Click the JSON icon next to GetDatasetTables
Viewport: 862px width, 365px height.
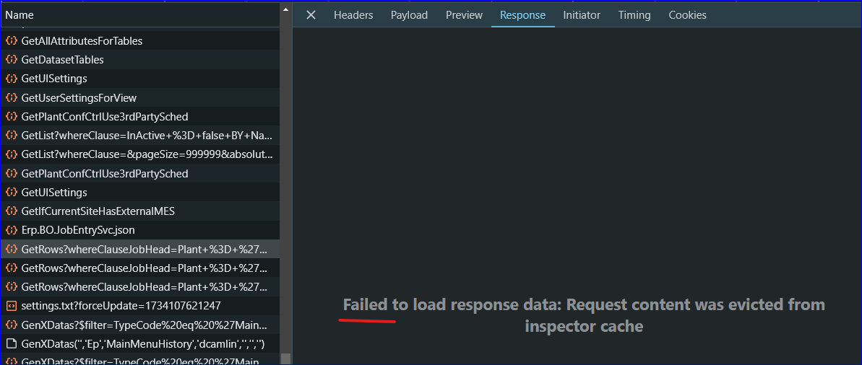tap(10, 60)
